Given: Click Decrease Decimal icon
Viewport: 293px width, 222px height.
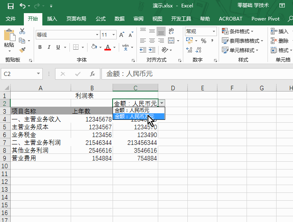Looking at the screenshot, I should pyautogui.click(x=198, y=50).
